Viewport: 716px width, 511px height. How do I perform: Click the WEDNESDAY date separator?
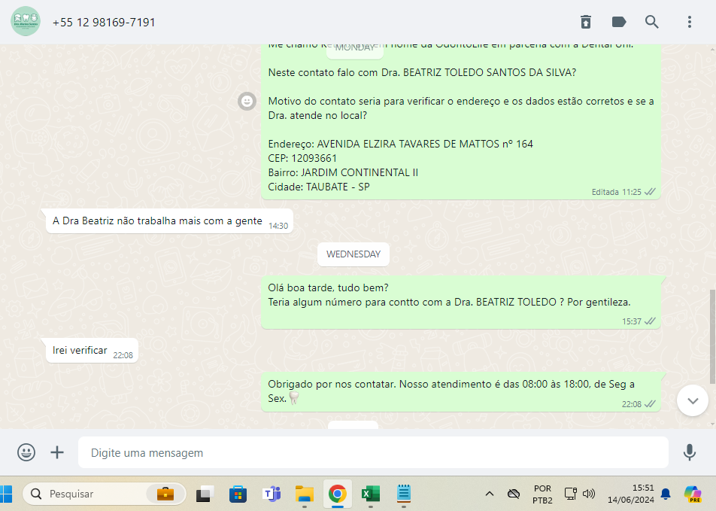(353, 254)
